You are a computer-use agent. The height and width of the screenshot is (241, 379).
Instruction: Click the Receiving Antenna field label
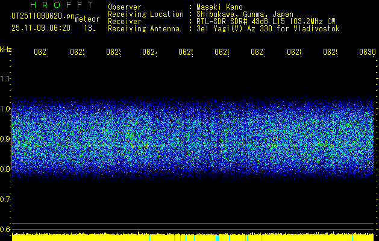coord(144,28)
